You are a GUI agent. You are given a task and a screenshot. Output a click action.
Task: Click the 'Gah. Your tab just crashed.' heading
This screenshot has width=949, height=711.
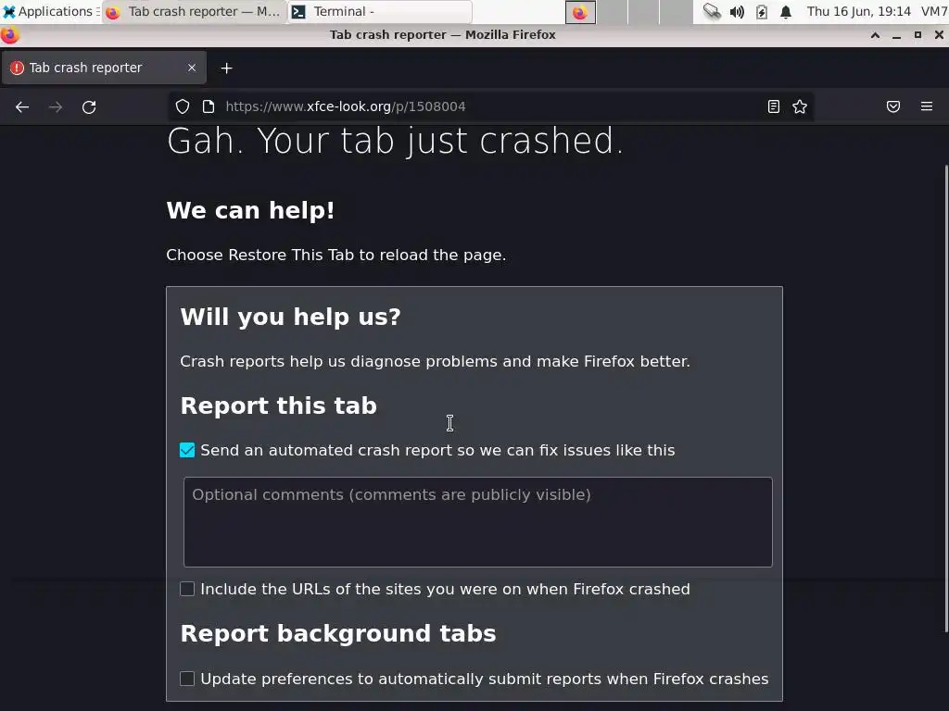[x=395, y=141]
